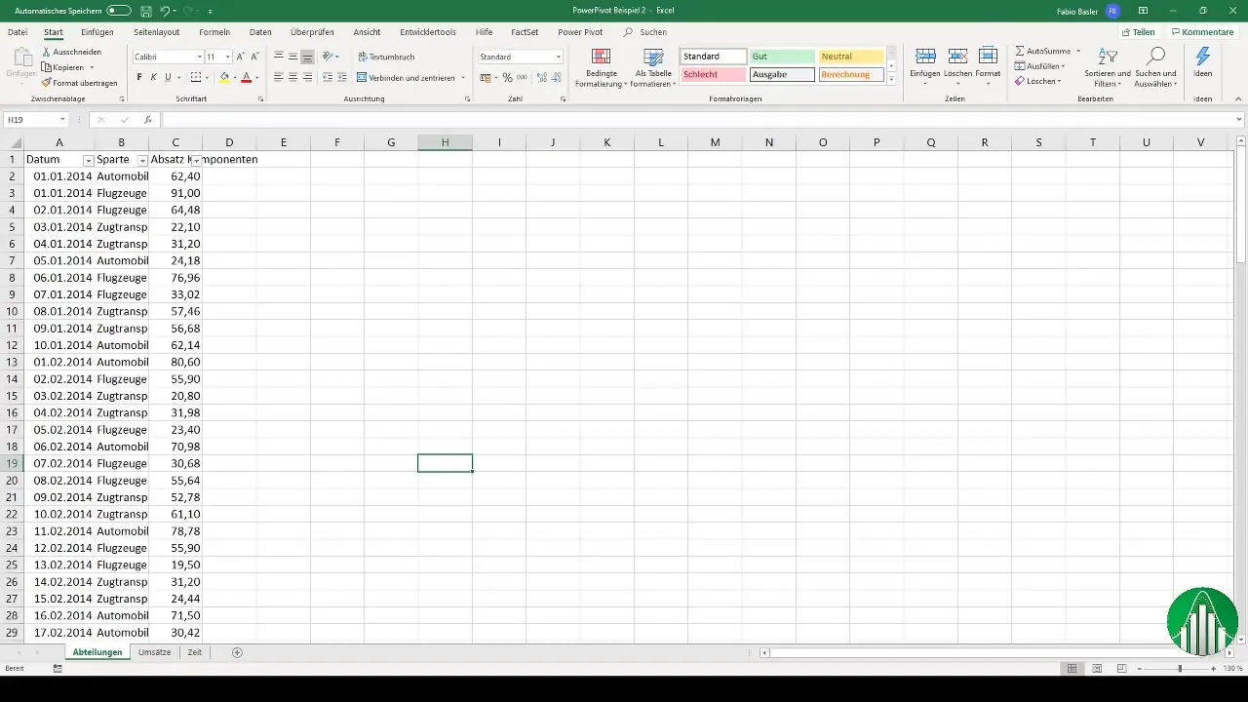Toggle right horizontal text alignment
The width and height of the screenshot is (1248, 702).
click(308, 77)
